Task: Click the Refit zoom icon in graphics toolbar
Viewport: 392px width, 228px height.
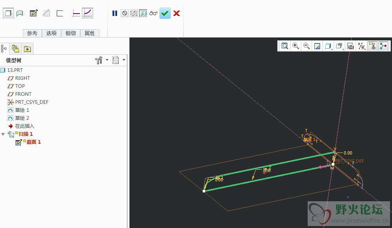Action: [285, 46]
